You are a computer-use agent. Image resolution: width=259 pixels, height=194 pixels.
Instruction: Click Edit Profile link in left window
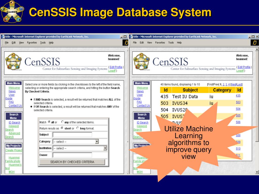(116, 67)
